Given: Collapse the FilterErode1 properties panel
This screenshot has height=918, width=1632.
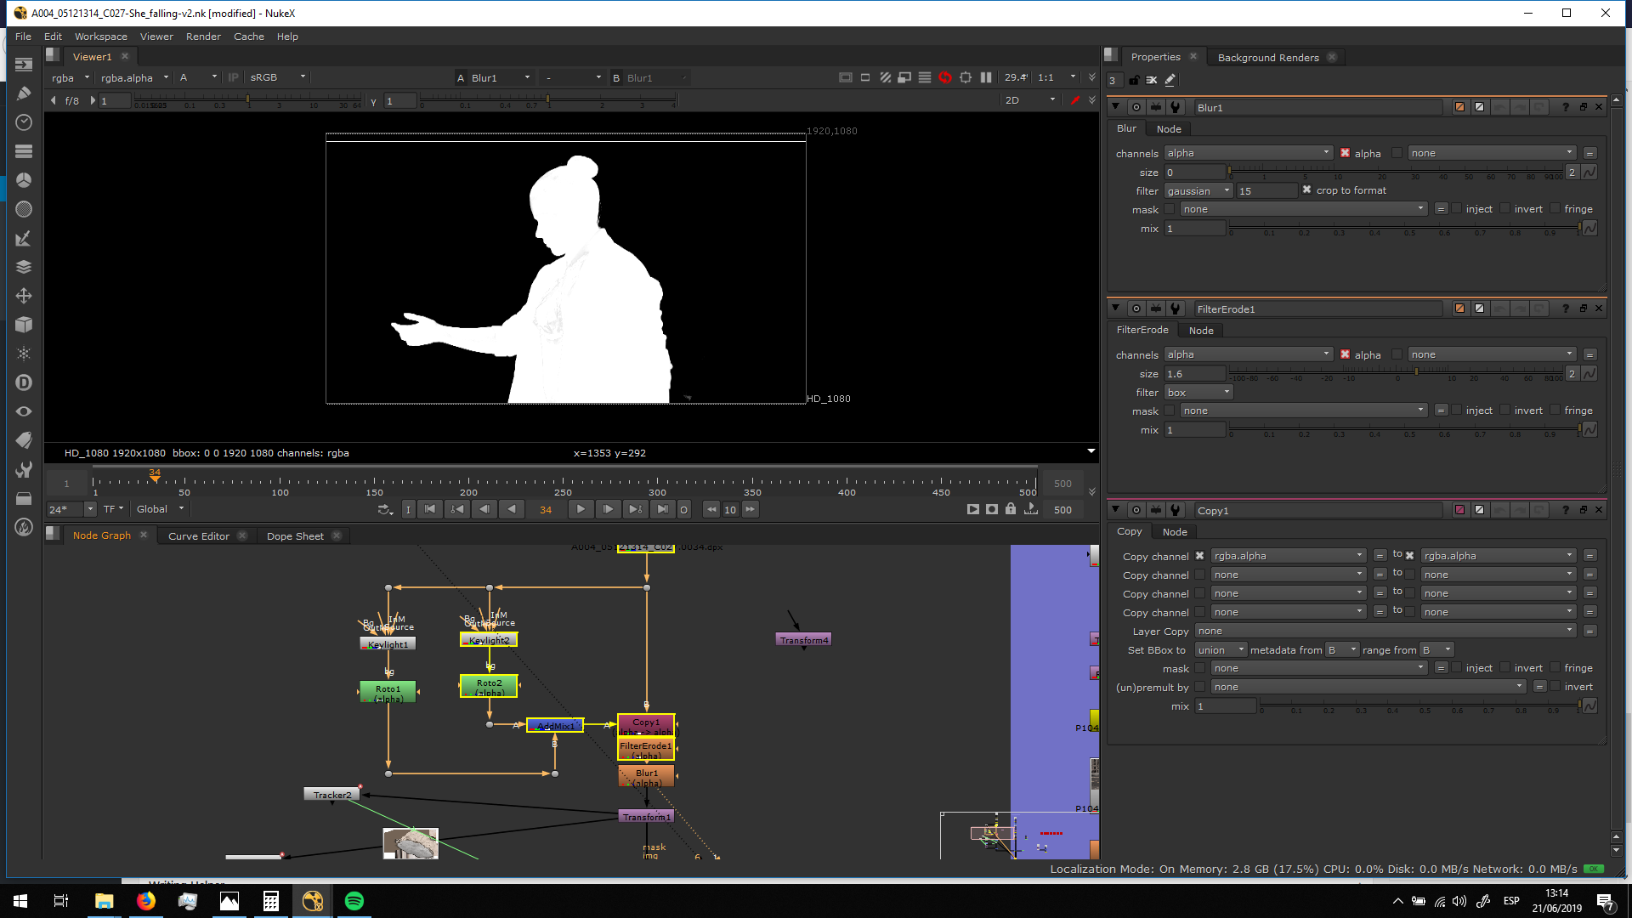Looking at the screenshot, I should coord(1115,309).
